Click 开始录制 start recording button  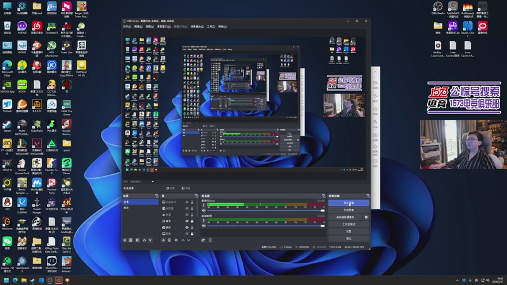pos(349,210)
